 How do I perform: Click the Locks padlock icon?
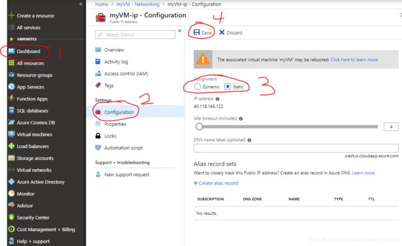click(98, 136)
